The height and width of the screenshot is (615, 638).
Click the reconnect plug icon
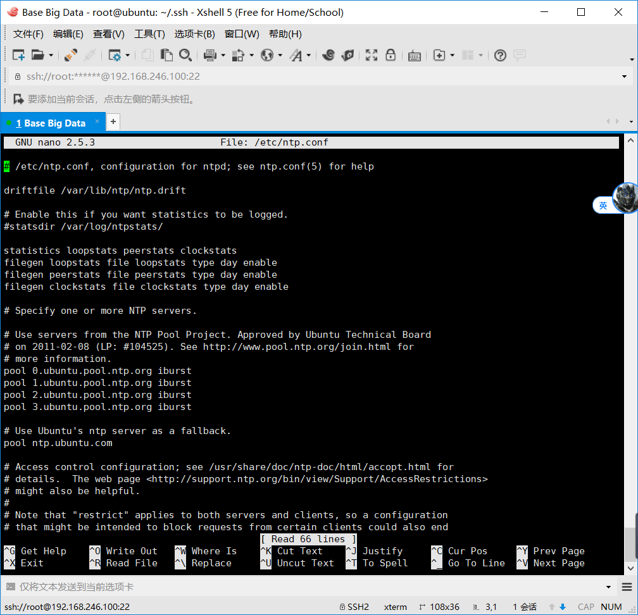71,55
